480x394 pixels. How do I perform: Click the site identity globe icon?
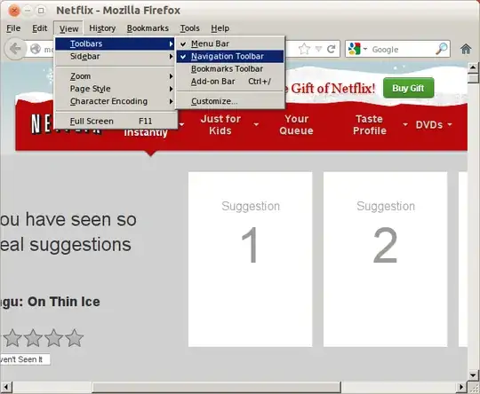tap(36, 49)
